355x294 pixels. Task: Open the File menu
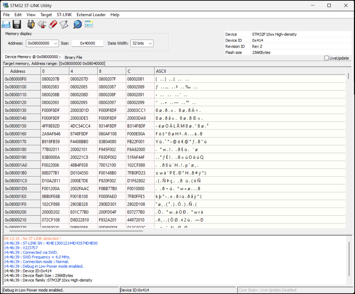coord(6,15)
